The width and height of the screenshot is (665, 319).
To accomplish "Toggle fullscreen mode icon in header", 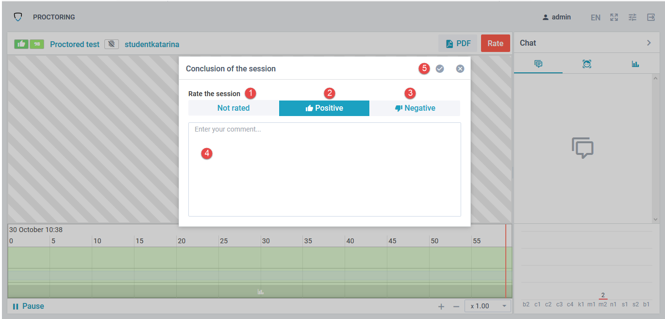I will tap(614, 17).
